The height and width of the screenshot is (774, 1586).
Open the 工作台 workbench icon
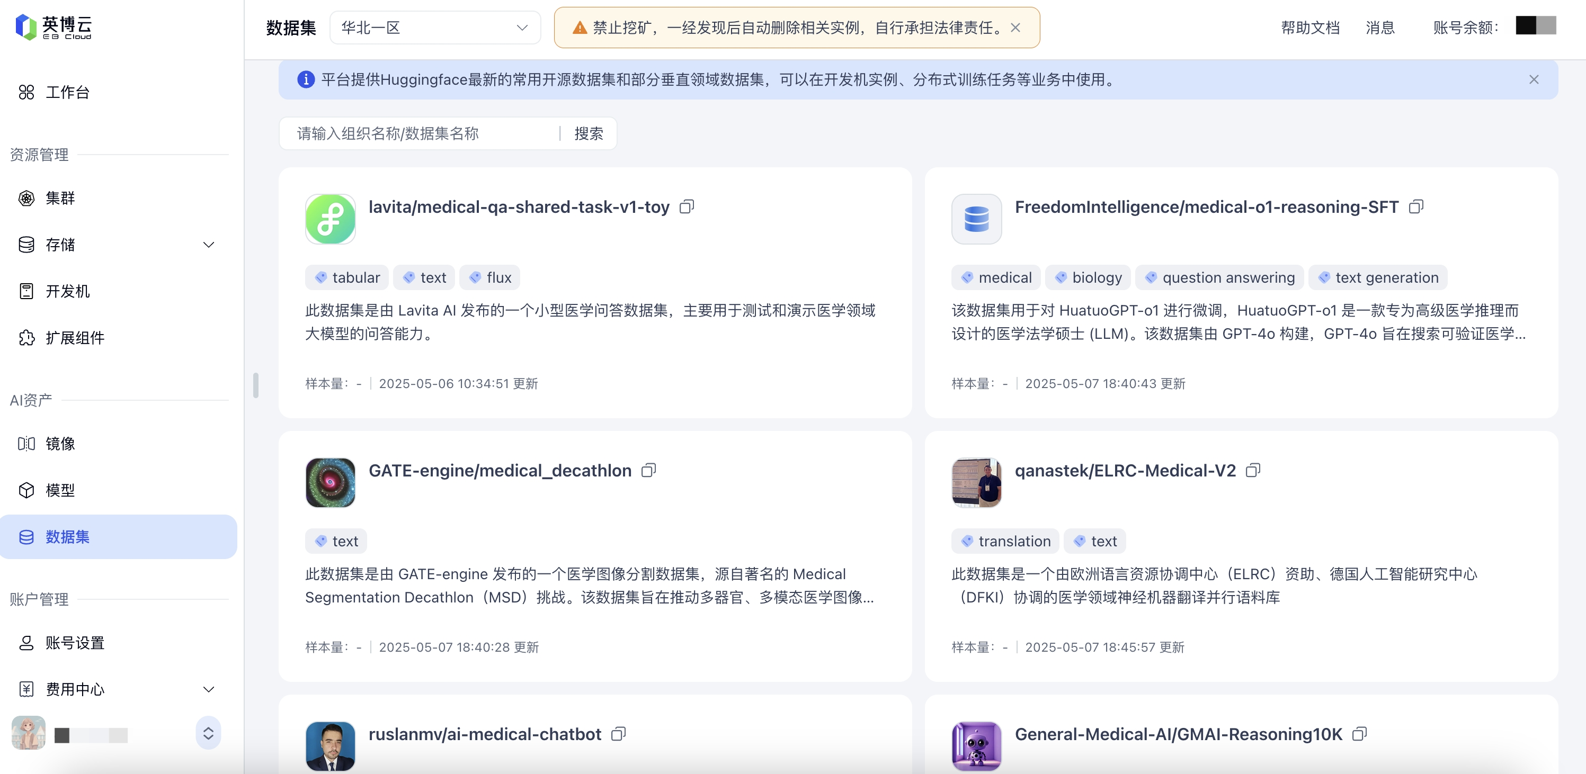pos(26,92)
